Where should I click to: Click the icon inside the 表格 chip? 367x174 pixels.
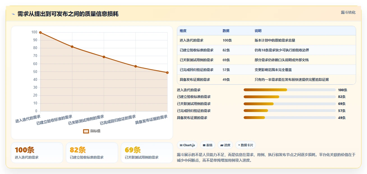click(x=204, y=145)
